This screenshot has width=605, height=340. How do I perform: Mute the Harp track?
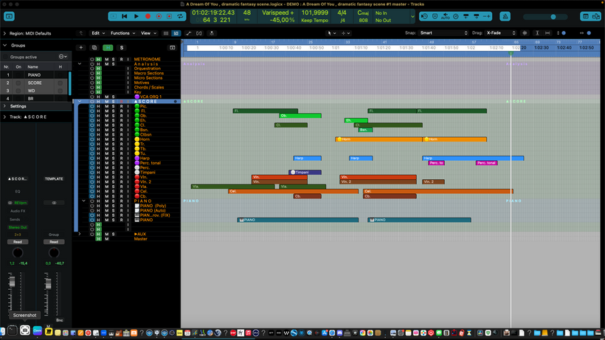coord(106,158)
